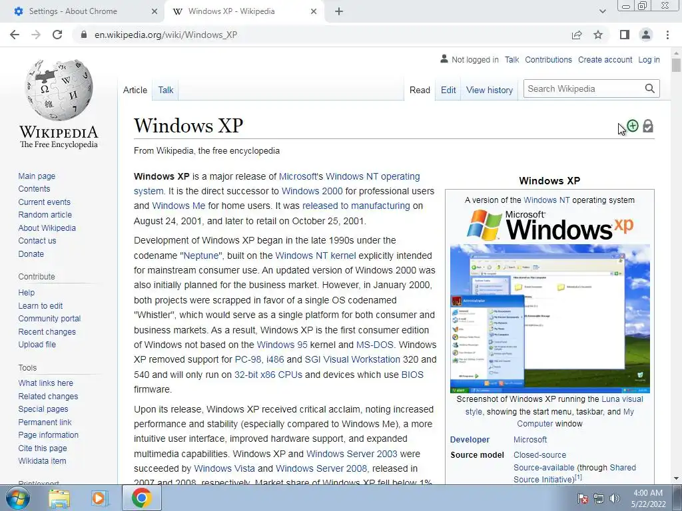Viewport: 682px width, 511px height.
Task: Open the Closed-source infobox link
Action: point(539,455)
